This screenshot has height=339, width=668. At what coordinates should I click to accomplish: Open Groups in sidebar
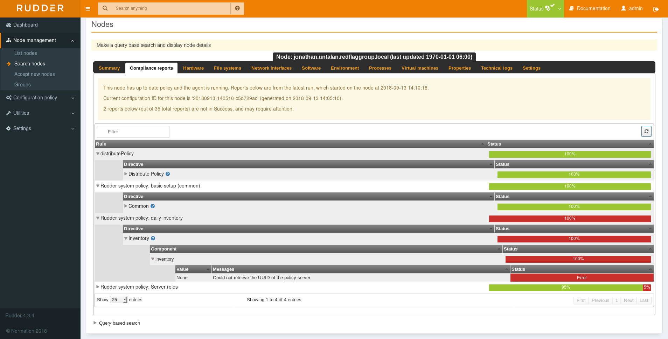(x=22, y=85)
